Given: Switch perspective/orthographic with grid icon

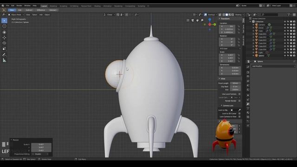Looking at the screenshot, I should tap(188, 20).
